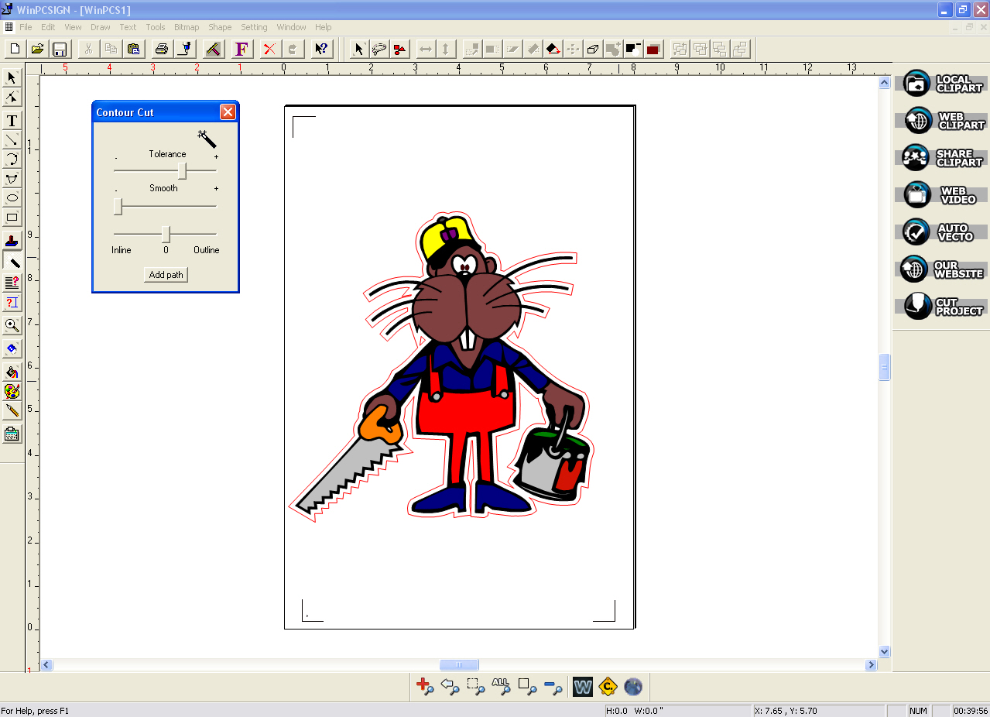The width and height of the screenshot is (990, 717).
Task: Click the Zoom All magnifier icon
Action: pos(501,686)
